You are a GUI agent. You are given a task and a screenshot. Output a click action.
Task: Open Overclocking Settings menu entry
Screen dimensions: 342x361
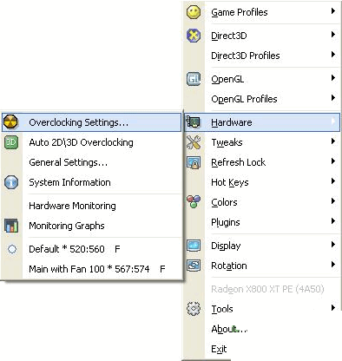coord(92,122)
